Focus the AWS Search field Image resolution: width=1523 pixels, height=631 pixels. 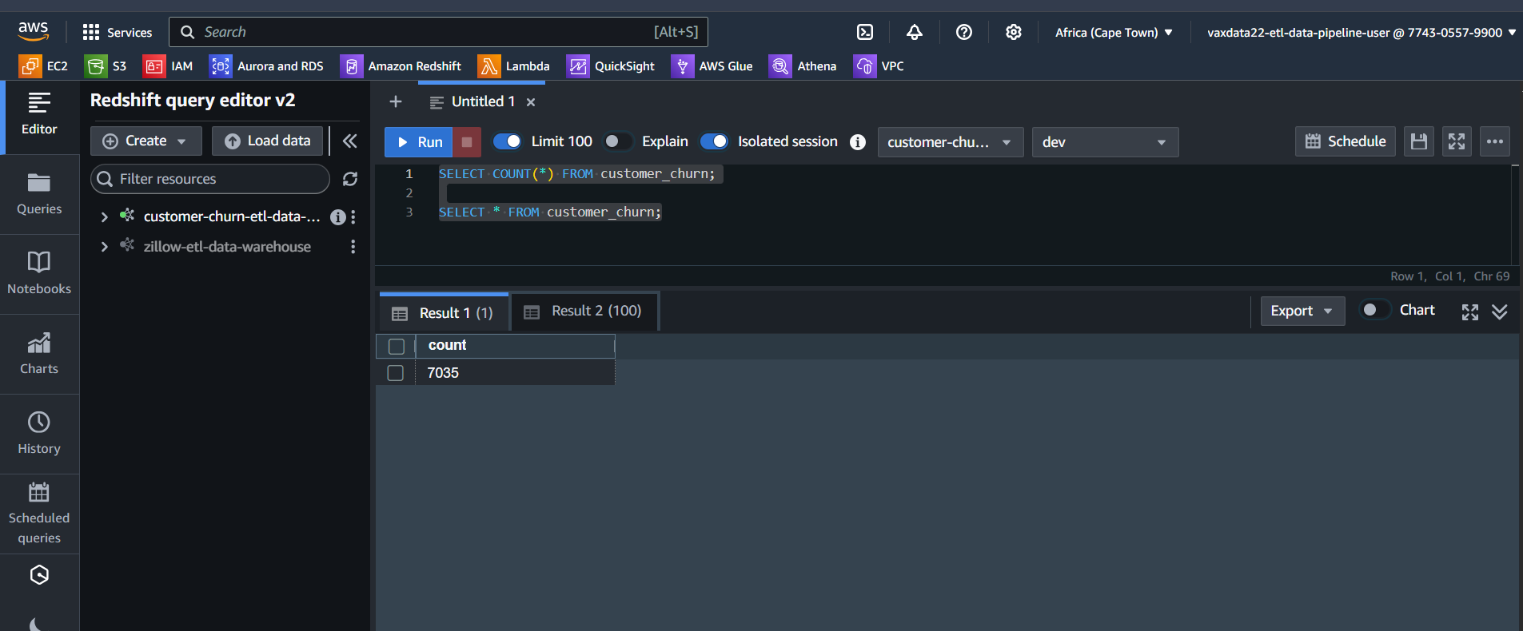click(x=438, y=32)
